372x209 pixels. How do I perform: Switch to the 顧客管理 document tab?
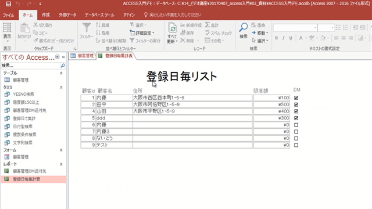(83, 56)
